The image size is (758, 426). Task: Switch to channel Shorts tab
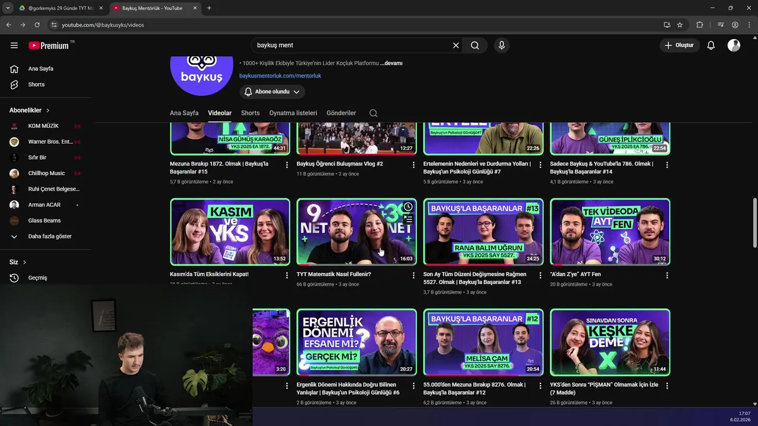tap(250, 113)
